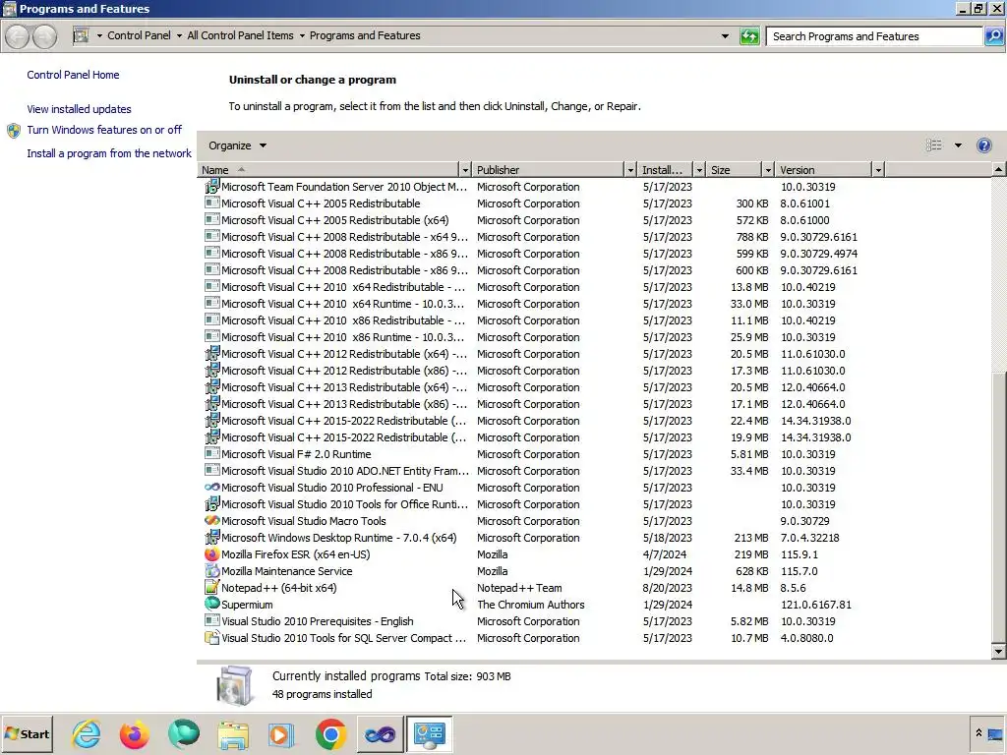Click the Team Foundation Server row icon
Viewport: 1007px width, 755px height.
point(211,187)
